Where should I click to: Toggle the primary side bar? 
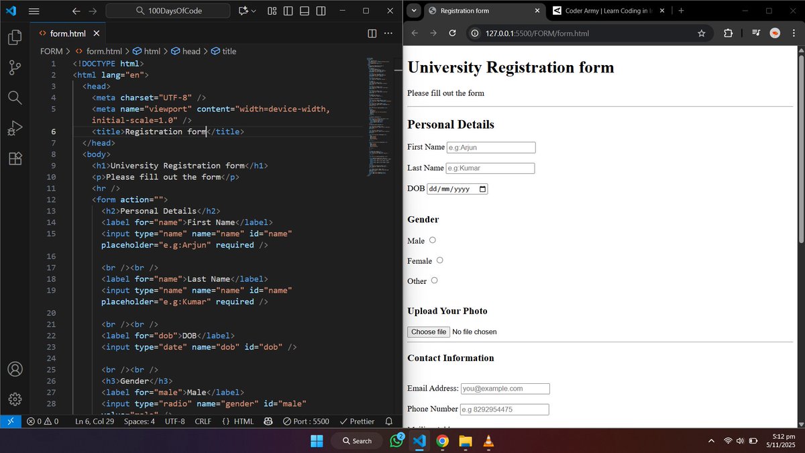coord(288,11)
